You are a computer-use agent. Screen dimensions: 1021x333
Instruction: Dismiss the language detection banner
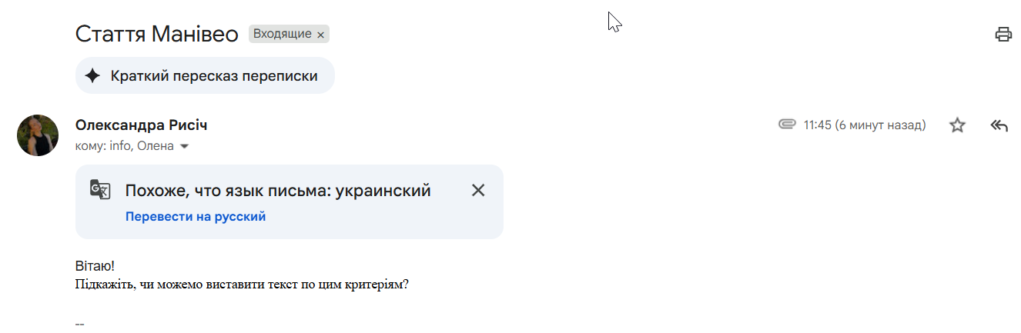pos(478,190)
